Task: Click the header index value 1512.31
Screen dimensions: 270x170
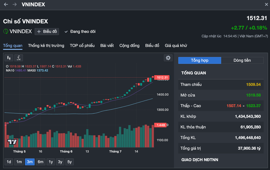Action: [257, 18]
